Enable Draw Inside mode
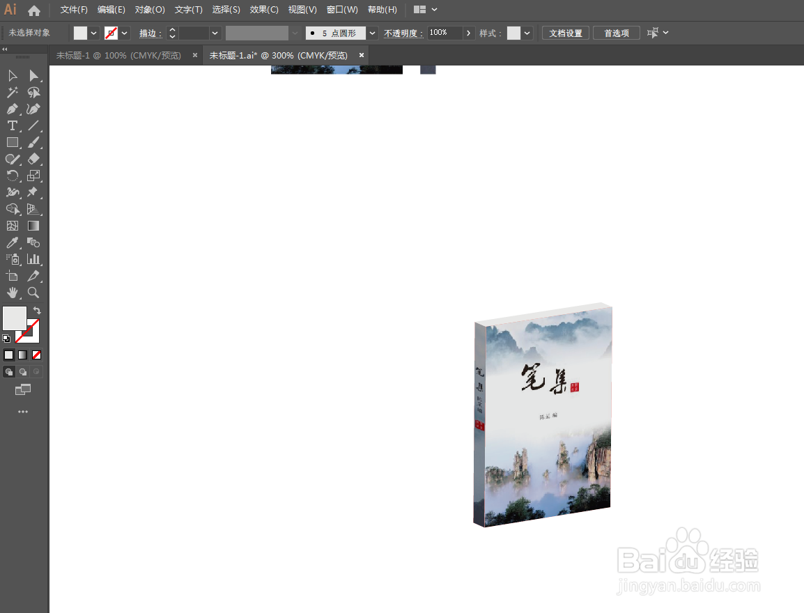 tap(36, 371)
